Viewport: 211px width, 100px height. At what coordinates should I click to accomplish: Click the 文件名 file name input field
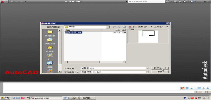pos(114,68)
